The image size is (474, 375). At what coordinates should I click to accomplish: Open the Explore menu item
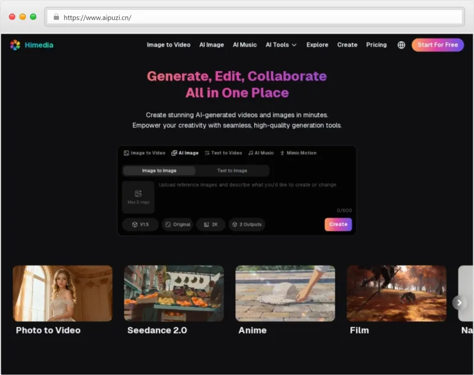(317, 45)
